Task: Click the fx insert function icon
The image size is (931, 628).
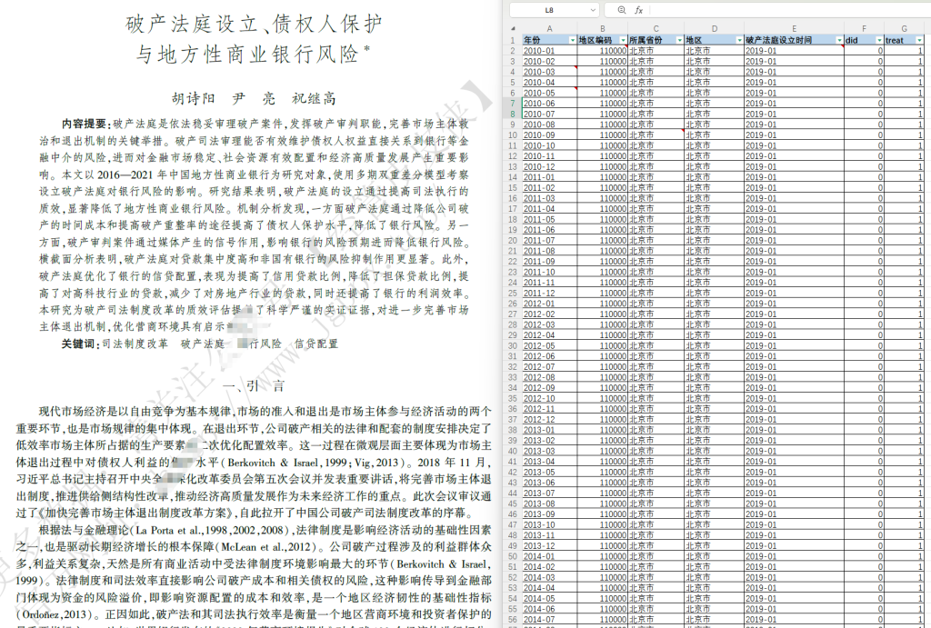Action: tap(638, 10)
